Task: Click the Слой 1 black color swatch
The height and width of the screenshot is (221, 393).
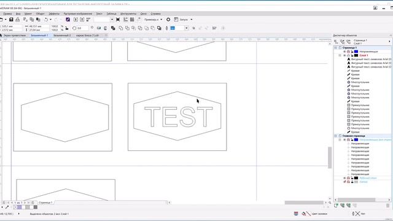Action: point(356,55)
